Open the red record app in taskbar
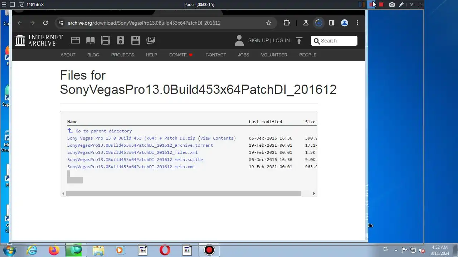This screenshot has height=257, width=458. pyautogui.click(x=209, y=250)
